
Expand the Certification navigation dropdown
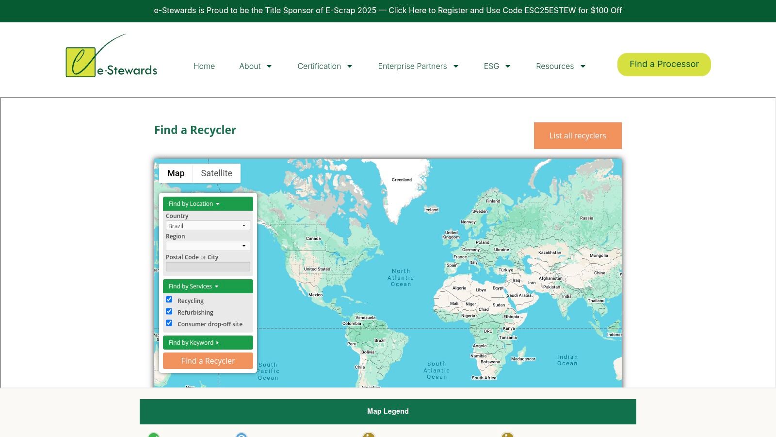[x=324, y=66]
